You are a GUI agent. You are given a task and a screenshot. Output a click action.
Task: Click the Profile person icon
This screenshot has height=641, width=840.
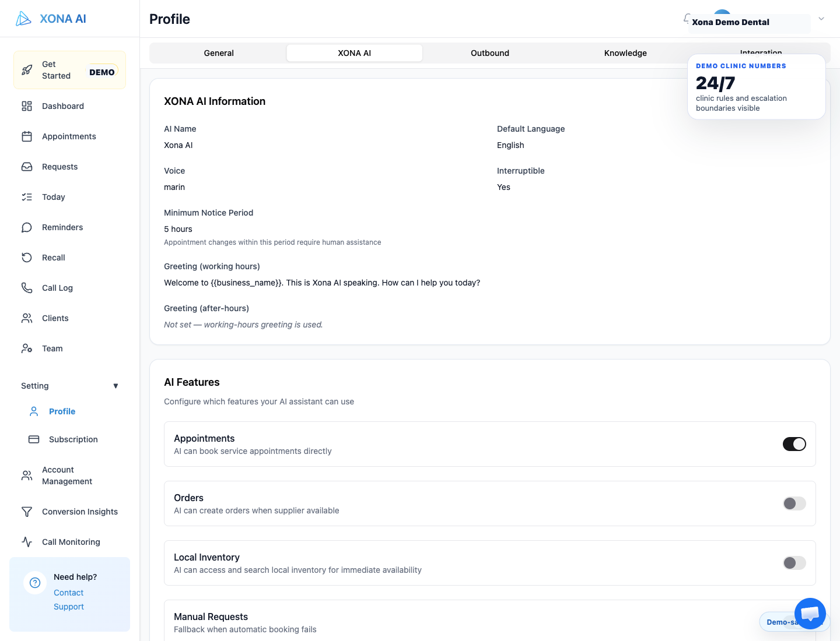[34, 411]
